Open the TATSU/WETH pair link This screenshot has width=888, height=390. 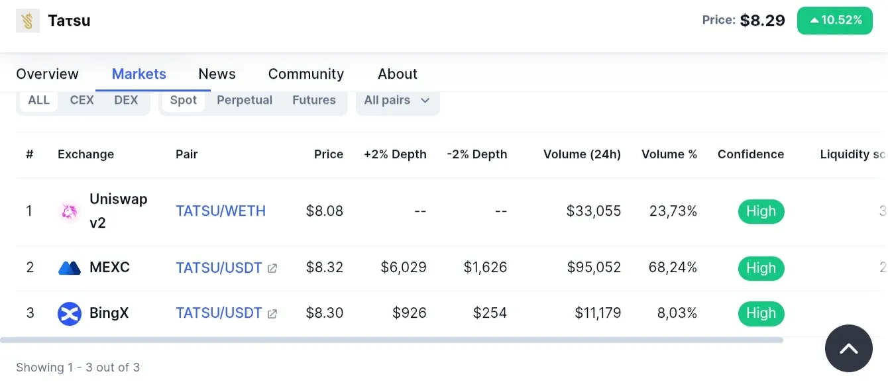coord(221,211)
